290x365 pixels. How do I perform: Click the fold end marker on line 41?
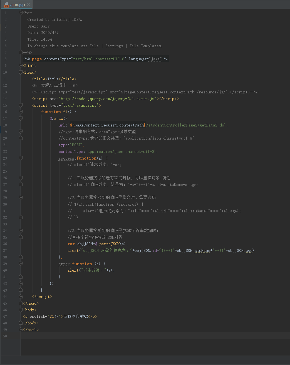21,277
